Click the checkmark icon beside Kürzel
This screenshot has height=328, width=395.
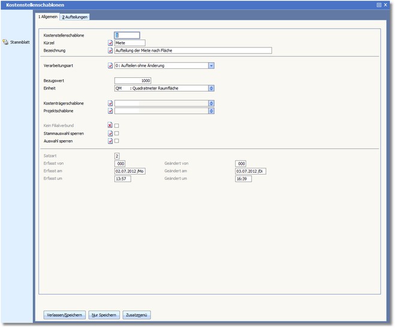[110, 43]
